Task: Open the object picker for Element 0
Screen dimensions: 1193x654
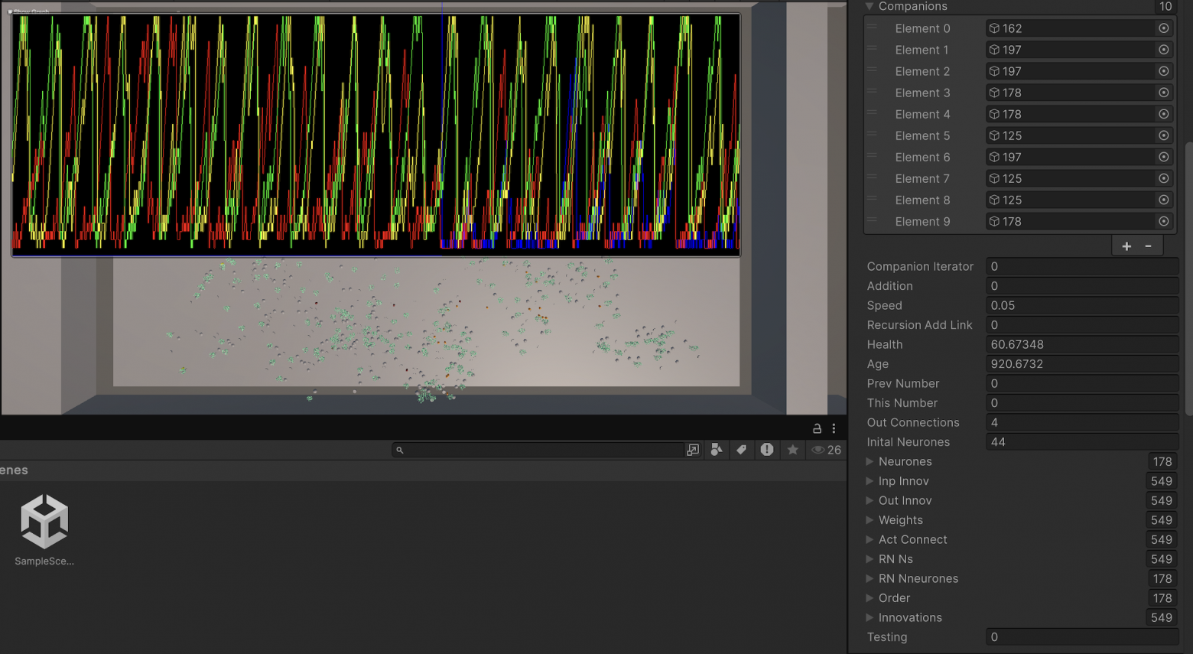Action: tap(1163, 28)
